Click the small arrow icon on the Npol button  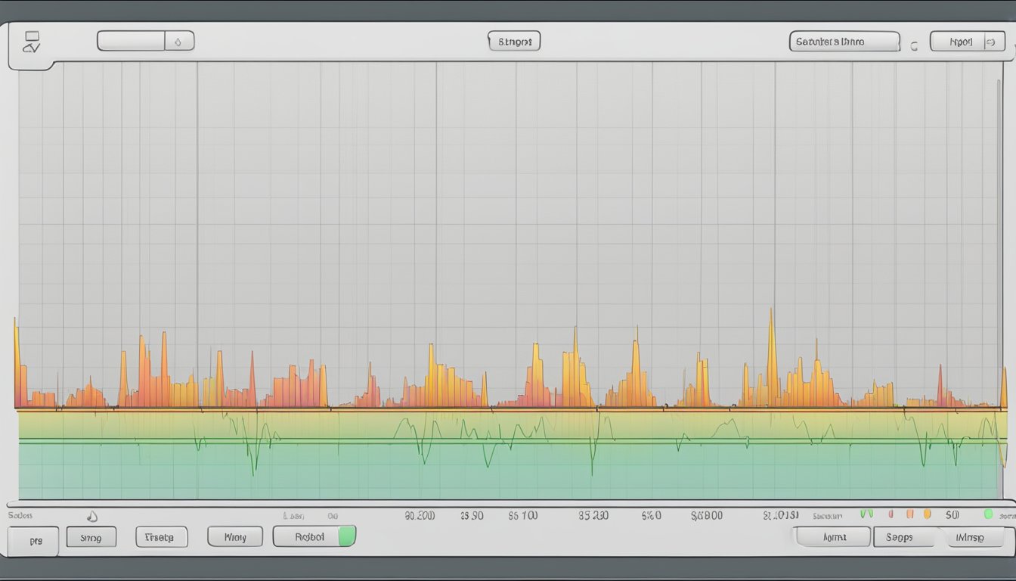990,42
